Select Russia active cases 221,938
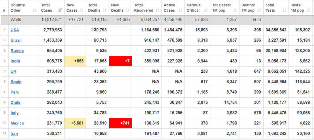 pos(175,51)
